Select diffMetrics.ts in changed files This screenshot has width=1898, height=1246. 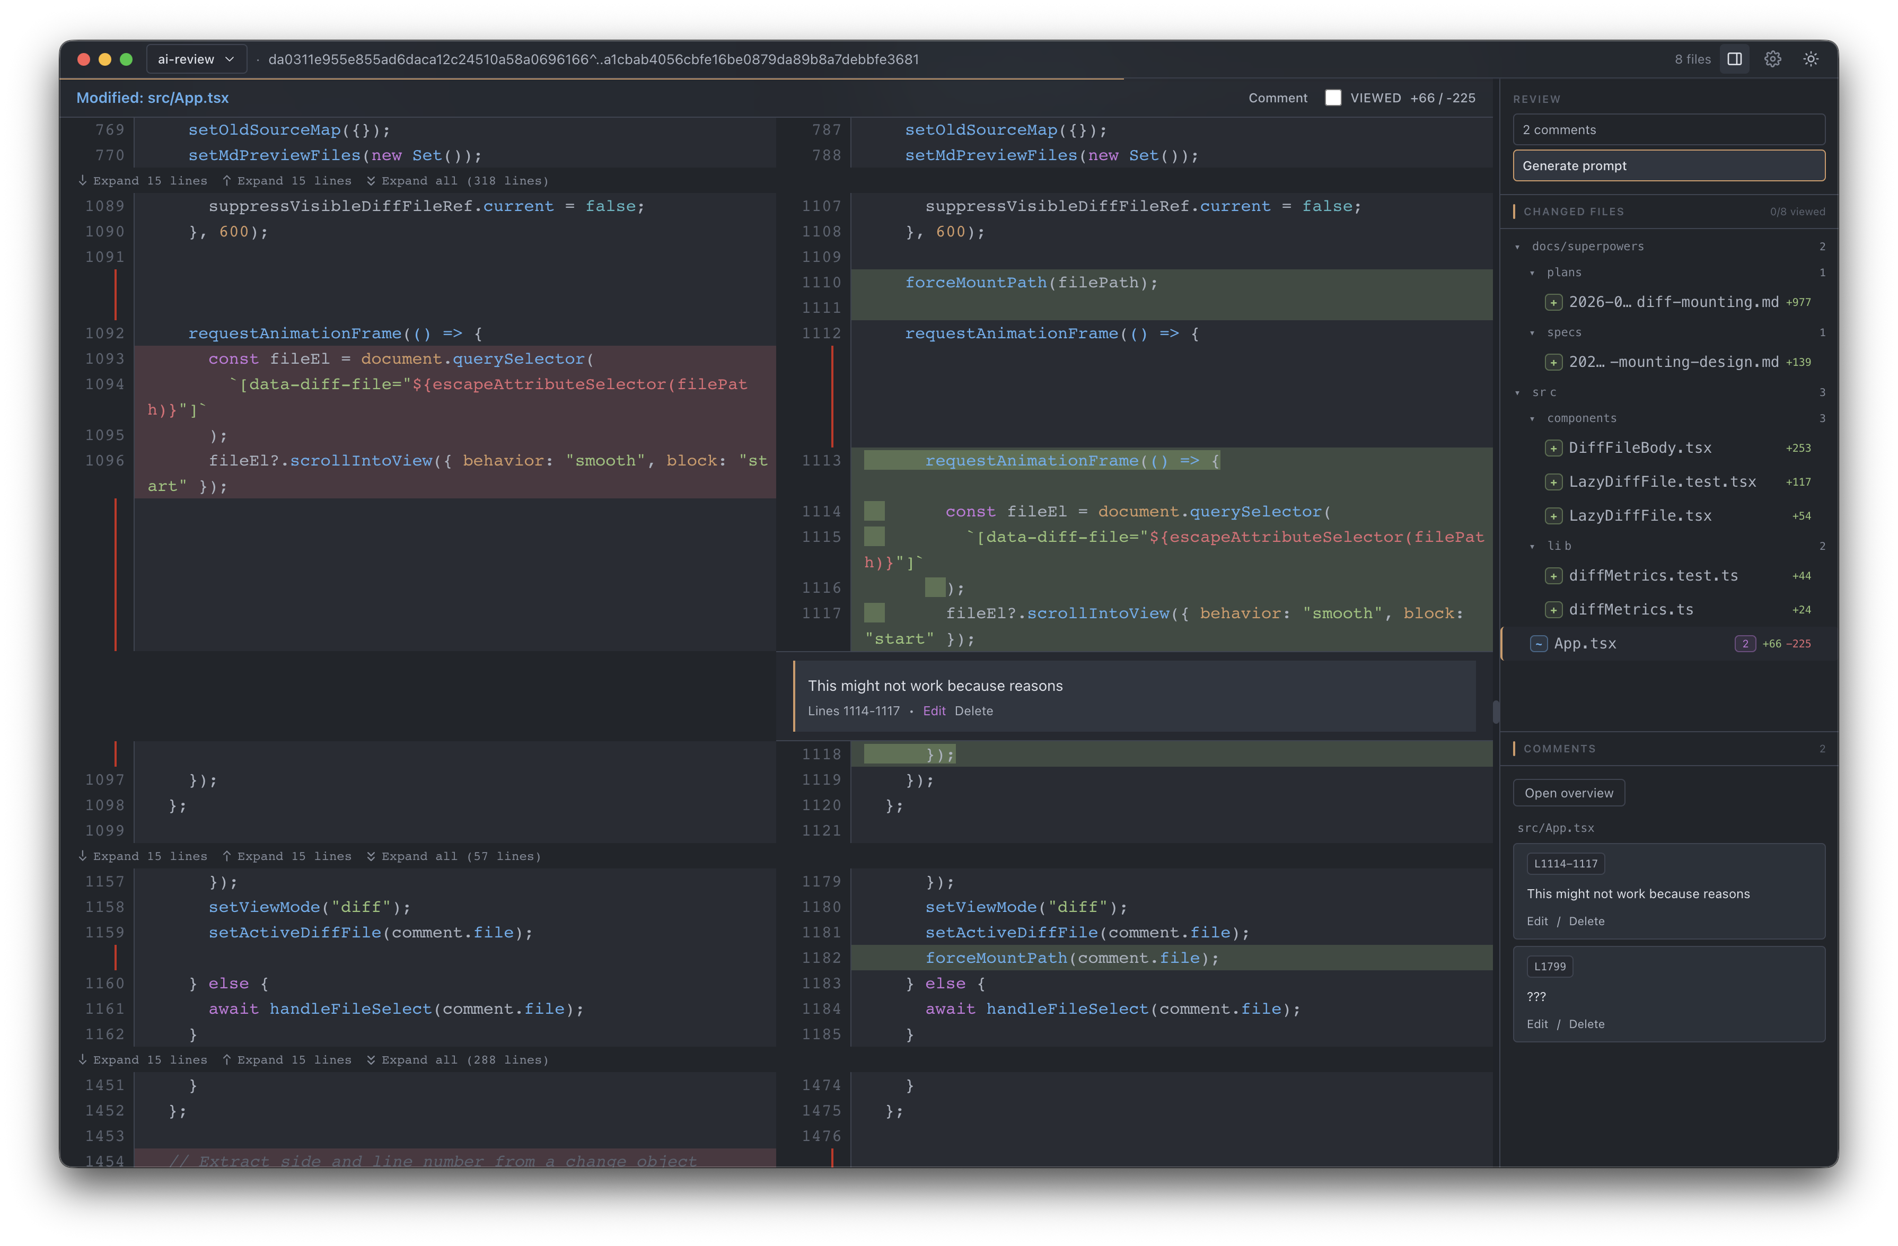tap(1668, 610)
